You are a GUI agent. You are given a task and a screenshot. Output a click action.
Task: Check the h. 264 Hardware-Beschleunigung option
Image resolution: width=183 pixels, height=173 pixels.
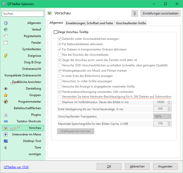60,97
